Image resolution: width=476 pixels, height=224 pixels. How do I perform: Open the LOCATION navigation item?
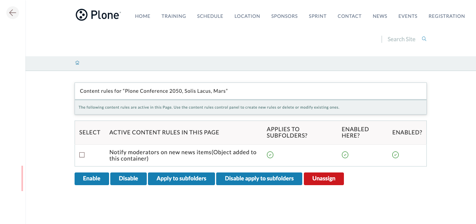click(247, 16)
